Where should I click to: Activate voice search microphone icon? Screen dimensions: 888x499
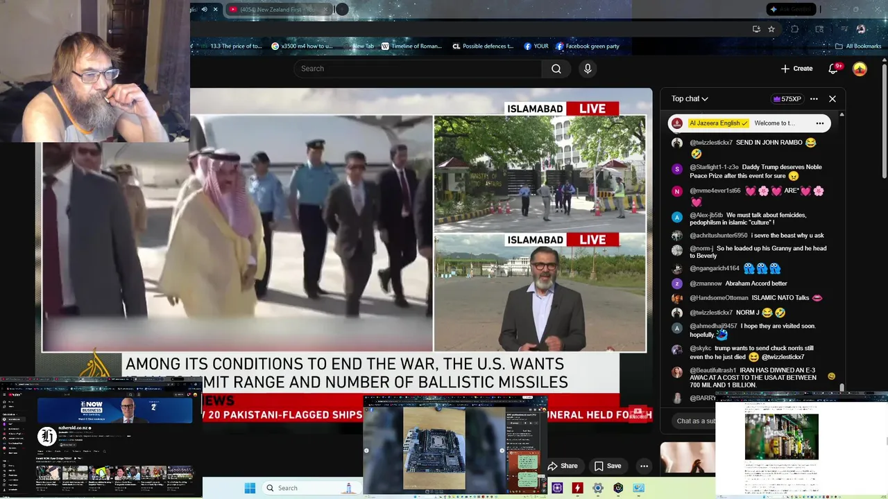(588, 69)
